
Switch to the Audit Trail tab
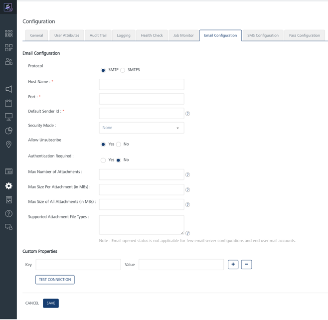pos(98,35)
